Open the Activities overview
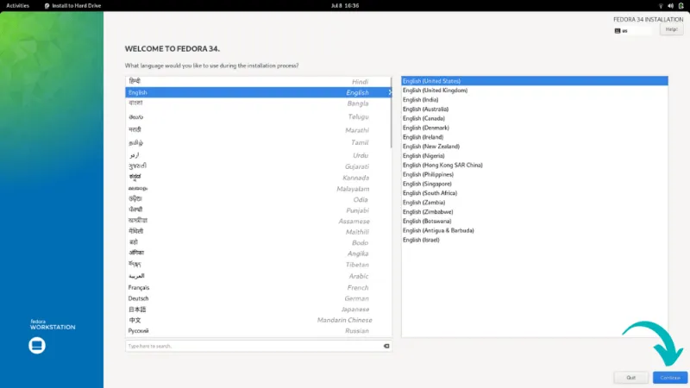This screenshot has width=690, height=388. [x=17, y=5]
